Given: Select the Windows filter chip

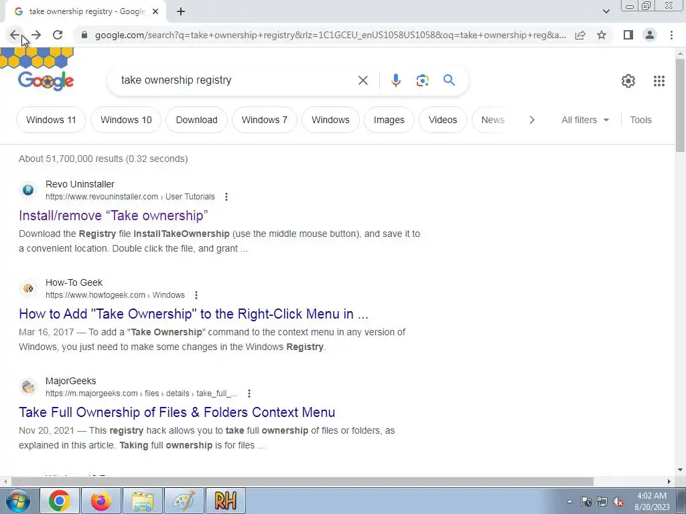Looking at the screenshot, I should (x=330, y=120).
